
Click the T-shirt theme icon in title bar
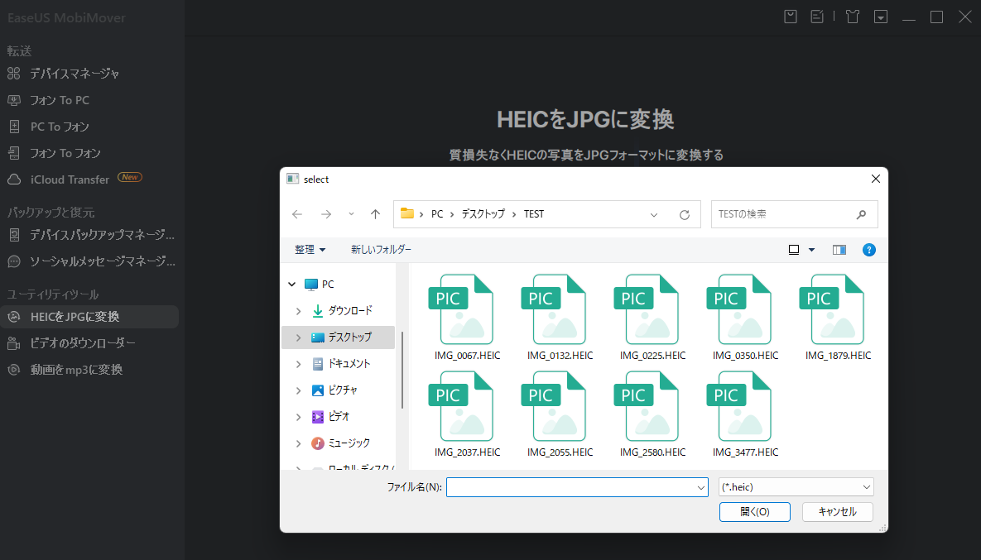pos(852,16)
